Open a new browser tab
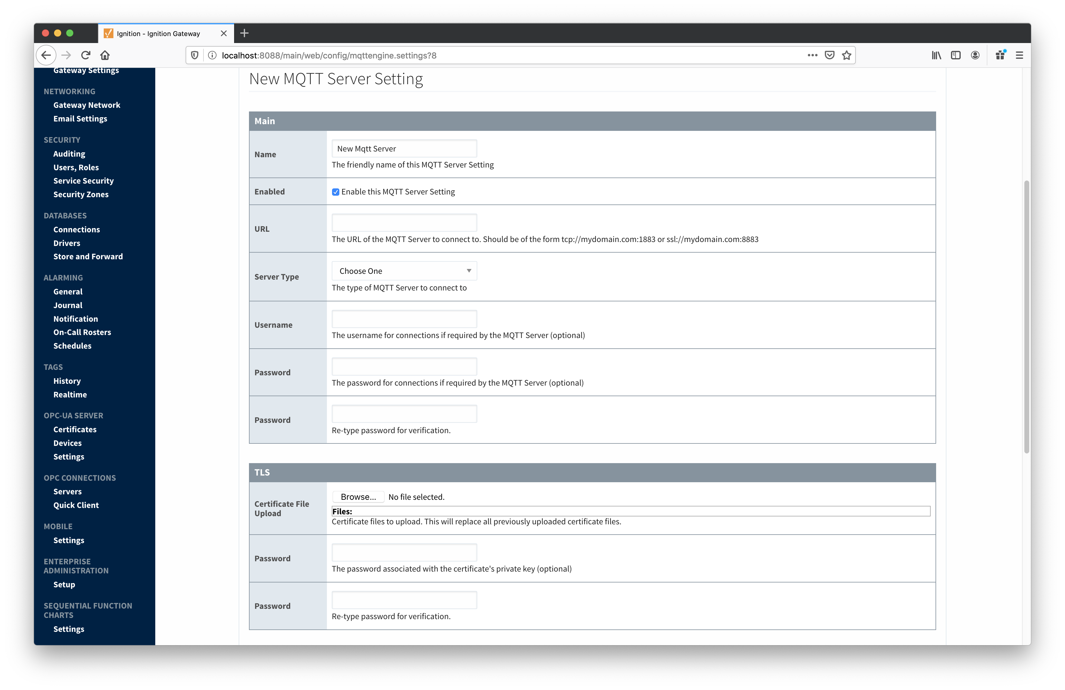Image resolution: width=1065 pixels, height=690 pixels. click(x=244, y=33)
